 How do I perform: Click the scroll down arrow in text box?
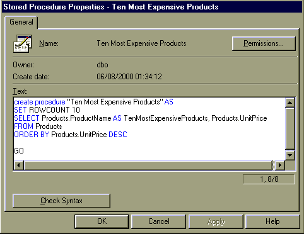(x=290, y=155)
